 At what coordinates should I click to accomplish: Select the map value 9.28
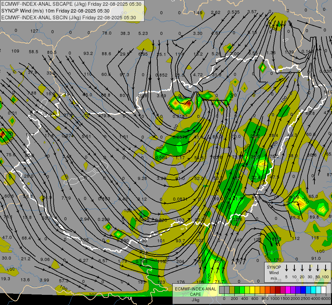pyautogui.click(x=142, y=179)
